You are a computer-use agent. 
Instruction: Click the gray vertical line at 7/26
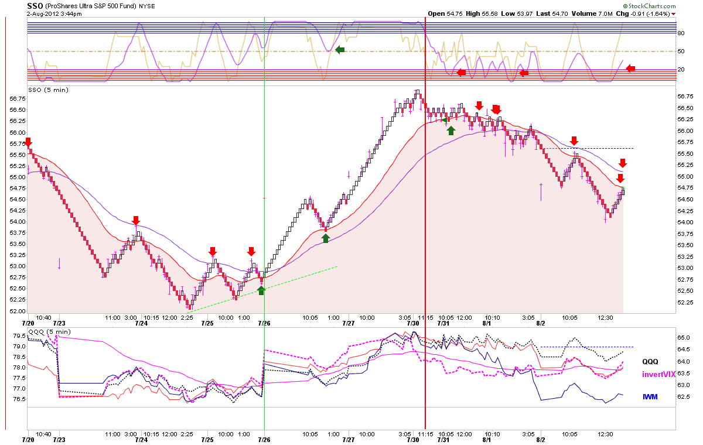[265, 222]
